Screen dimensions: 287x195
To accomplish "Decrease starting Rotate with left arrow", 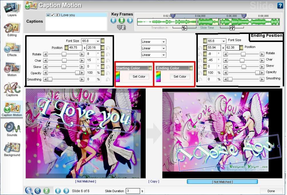I will 45,54.
